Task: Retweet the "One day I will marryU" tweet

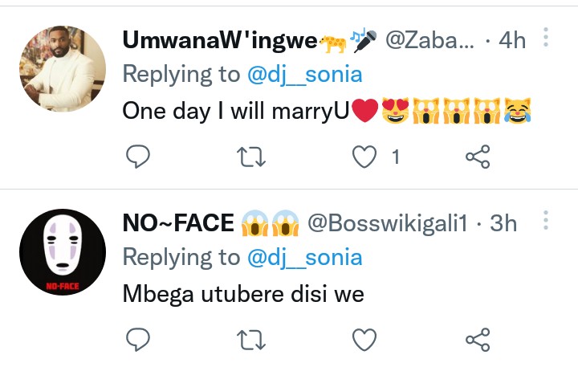Action: click(252, 157)
